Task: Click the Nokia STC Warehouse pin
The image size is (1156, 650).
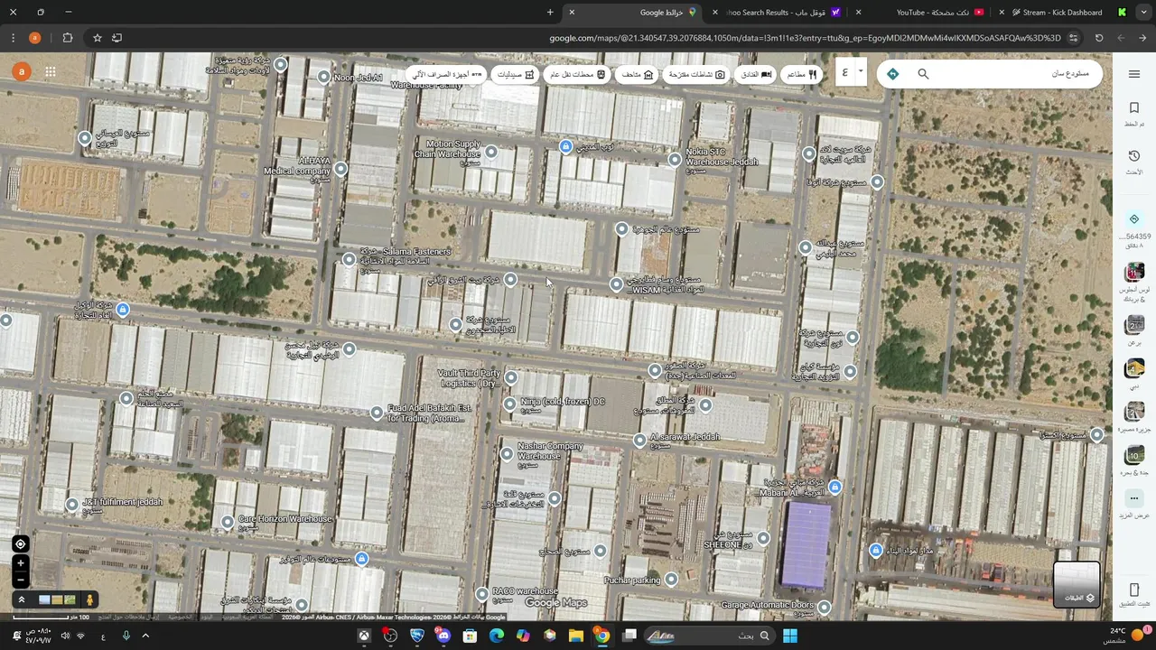Action: pos(674,160)
